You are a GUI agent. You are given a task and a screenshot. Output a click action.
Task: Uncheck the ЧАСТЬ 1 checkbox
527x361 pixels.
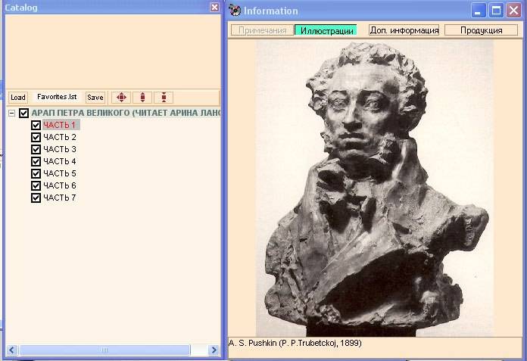(36, 125)
